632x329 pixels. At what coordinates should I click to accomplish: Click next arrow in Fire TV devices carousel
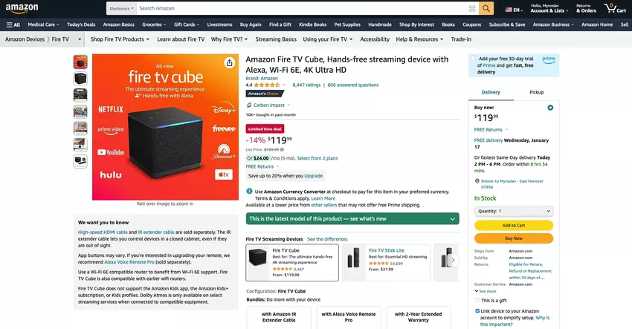coord(453,260)
